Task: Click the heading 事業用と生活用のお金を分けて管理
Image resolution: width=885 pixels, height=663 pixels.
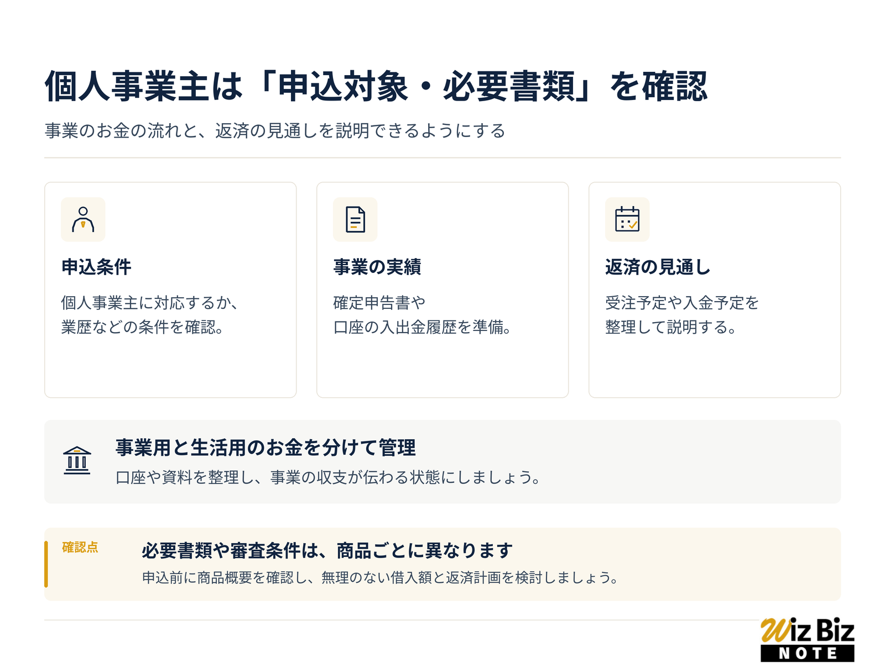Action: (265, 448)
